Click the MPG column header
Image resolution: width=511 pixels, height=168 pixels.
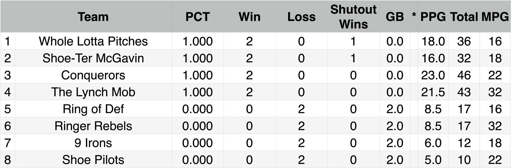495,17
